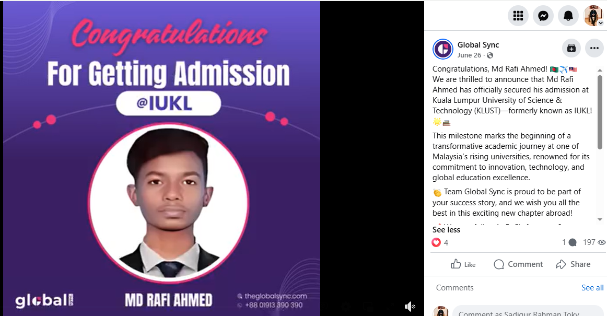The height and width of the screenshot is (316, 607).
Task: Save this post with the bookmark icon
Action: [571, 49]
